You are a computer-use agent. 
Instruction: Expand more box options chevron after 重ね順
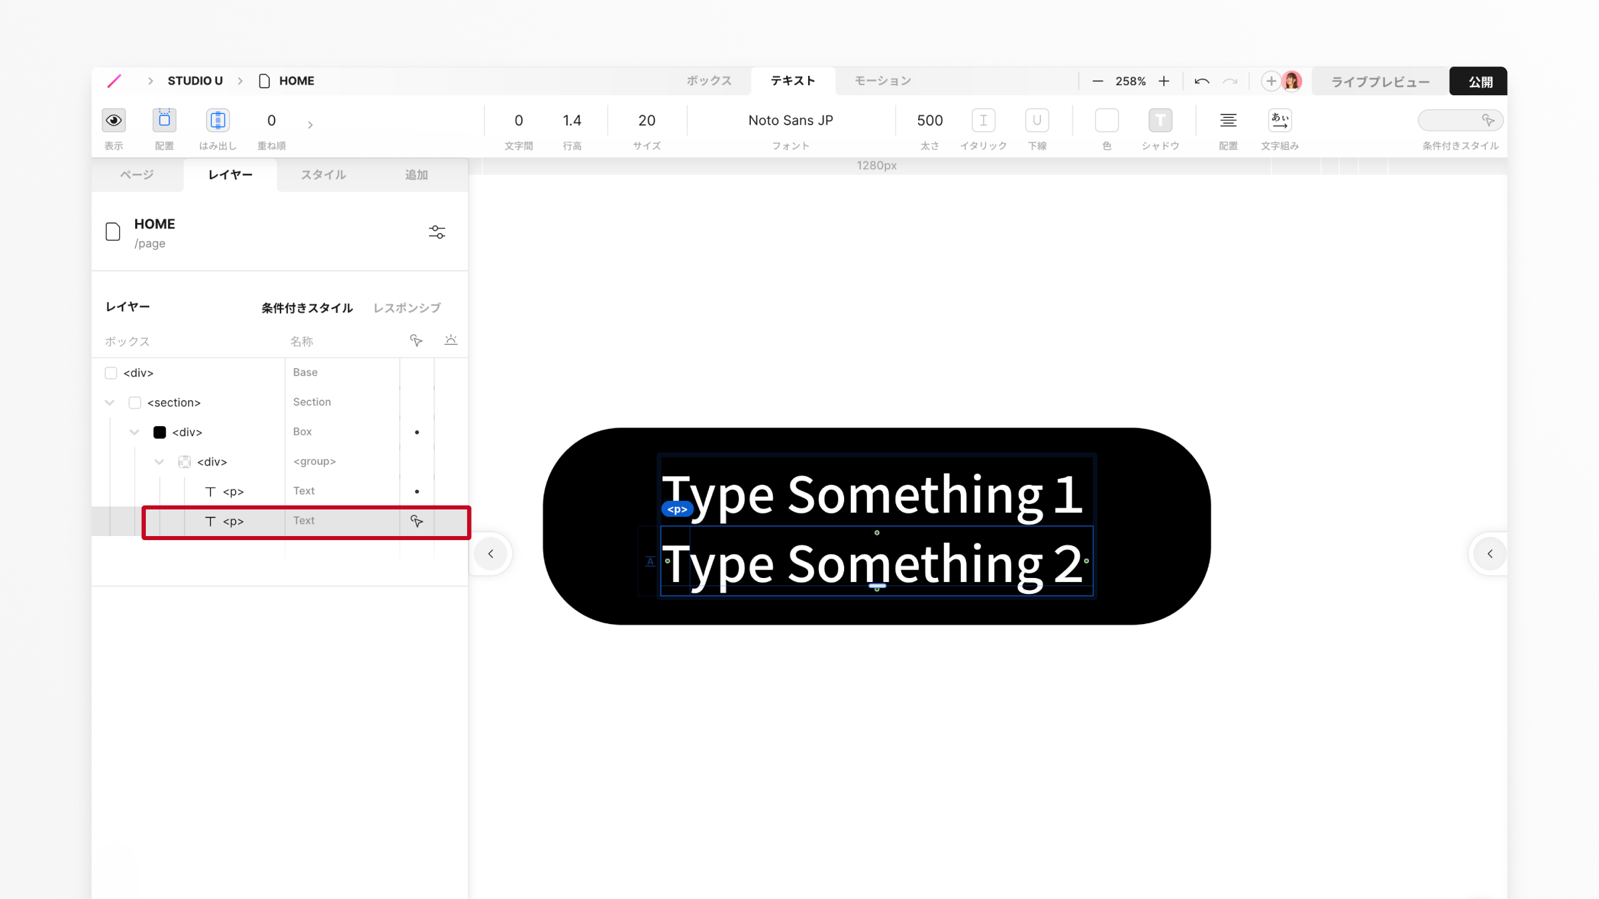[310, 125]
